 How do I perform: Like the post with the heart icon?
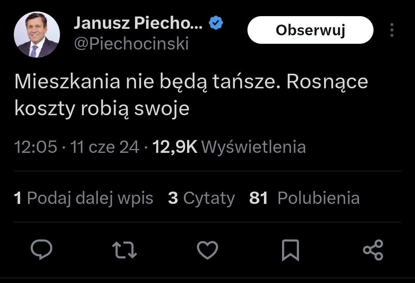coord(207,250)
